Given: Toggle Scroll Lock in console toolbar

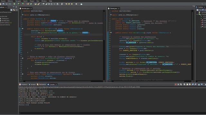Looking at the screenshot, I should click(187, 84).
